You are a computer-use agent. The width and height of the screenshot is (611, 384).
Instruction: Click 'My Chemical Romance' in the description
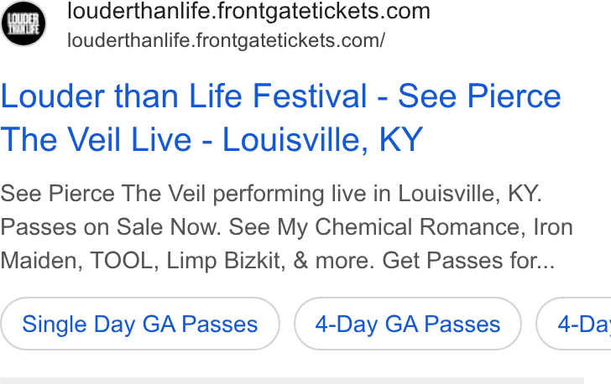[401, 227]
